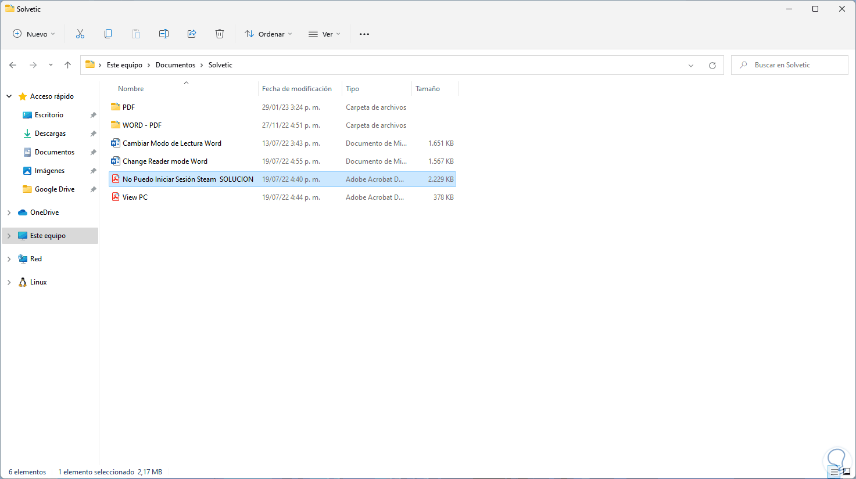Open the Ver view options dropdown

pos(324,34)
